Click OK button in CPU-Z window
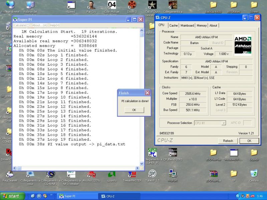Screen dimensions: 267x200 [249, 141]
